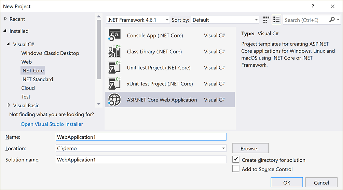This screenshot has width=343, height=190.
Task: Click the Unit Test Project icon
Action: click(x=114, y=68)
